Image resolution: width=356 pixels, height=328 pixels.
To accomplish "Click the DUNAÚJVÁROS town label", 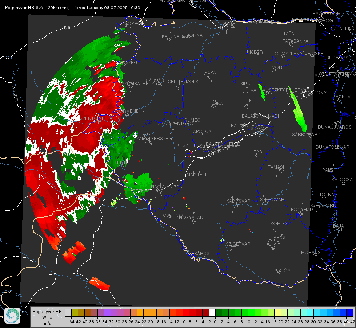I will (335, 127).
